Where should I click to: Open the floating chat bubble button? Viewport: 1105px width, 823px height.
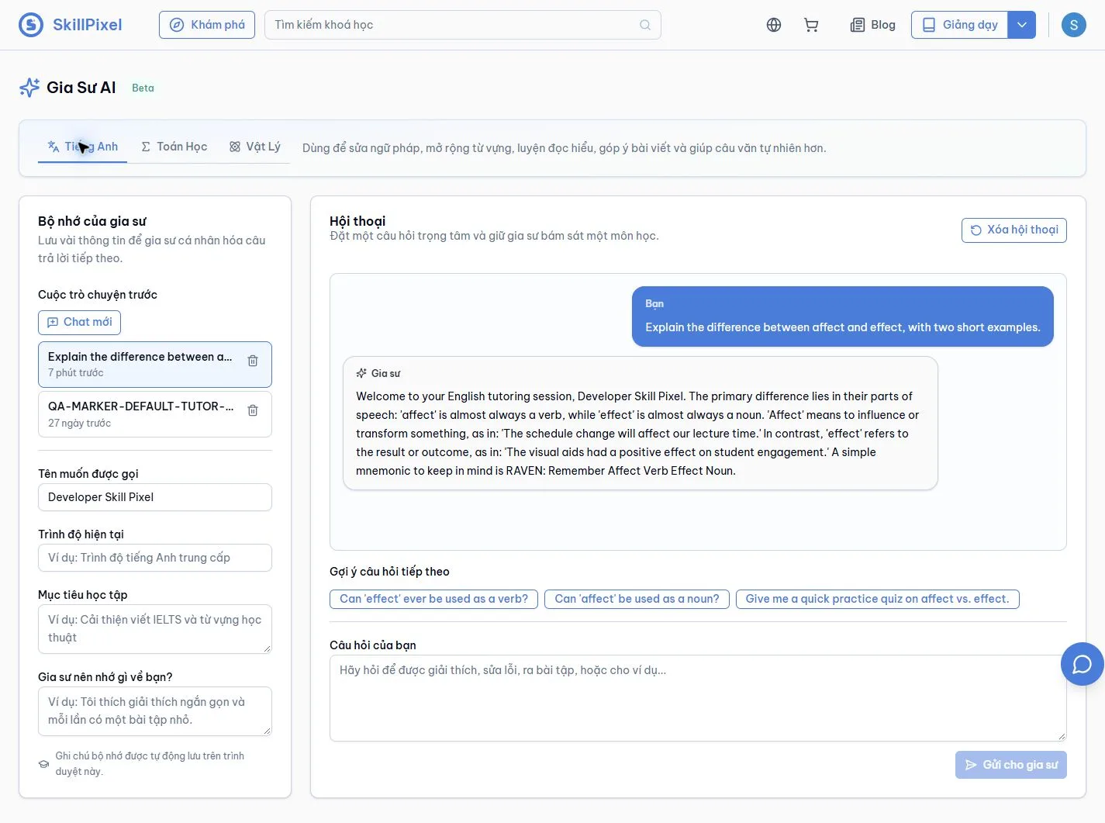[1082, 664]
